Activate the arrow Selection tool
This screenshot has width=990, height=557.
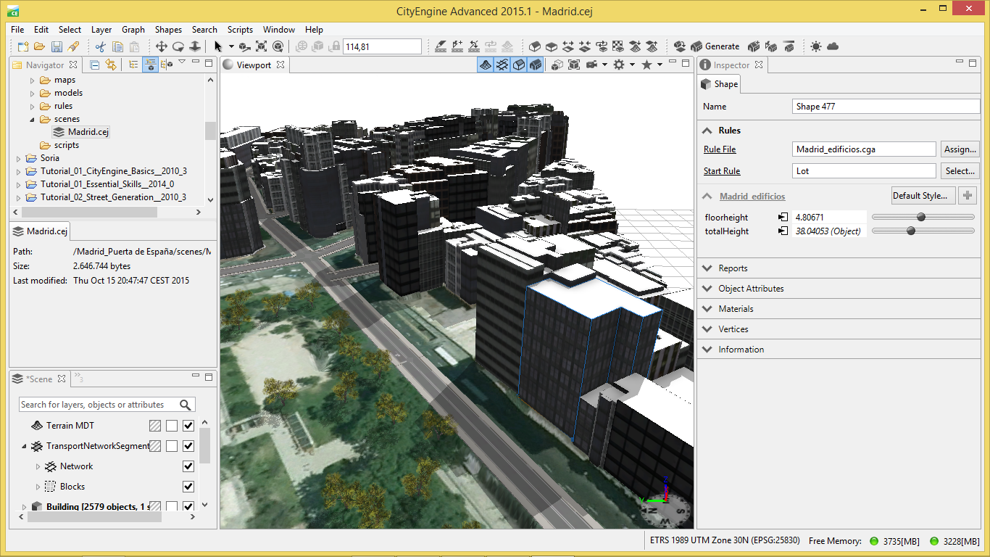[x=218, y=46]
